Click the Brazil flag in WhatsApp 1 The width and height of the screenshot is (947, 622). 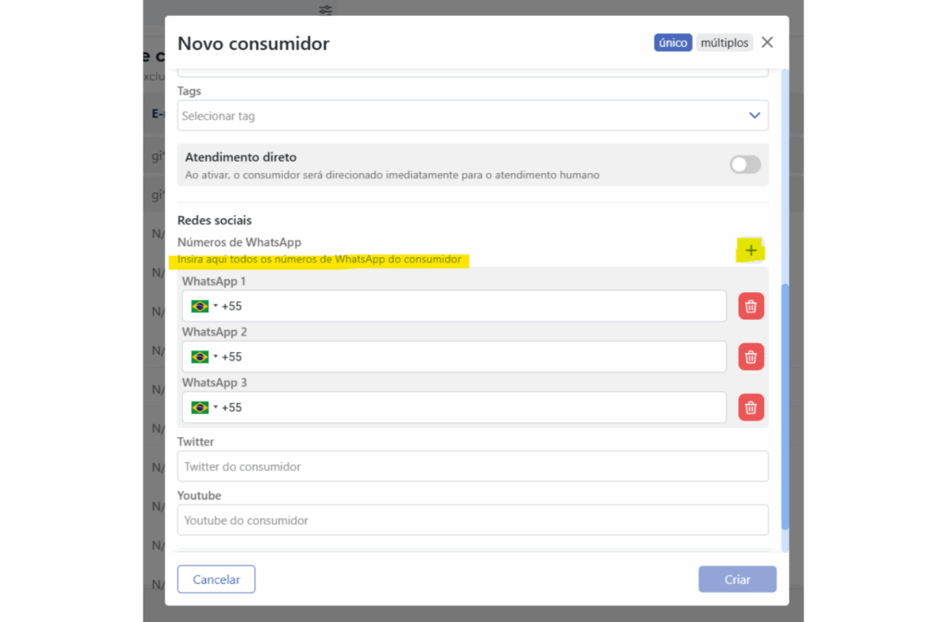coord(200,307)
